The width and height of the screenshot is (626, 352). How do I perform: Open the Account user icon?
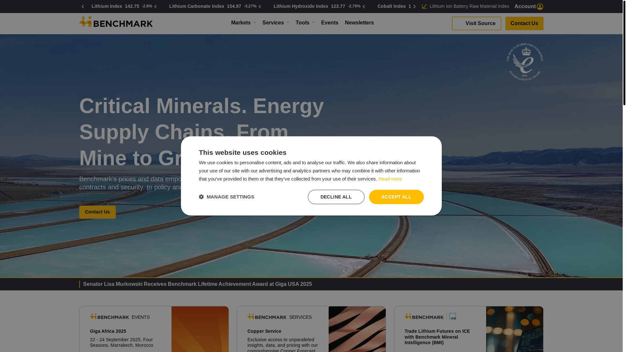click(x=540, y=7)
